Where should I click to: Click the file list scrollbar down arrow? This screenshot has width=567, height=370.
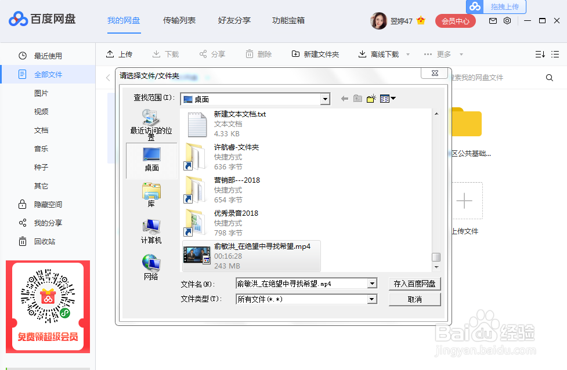tap(436, 267)
